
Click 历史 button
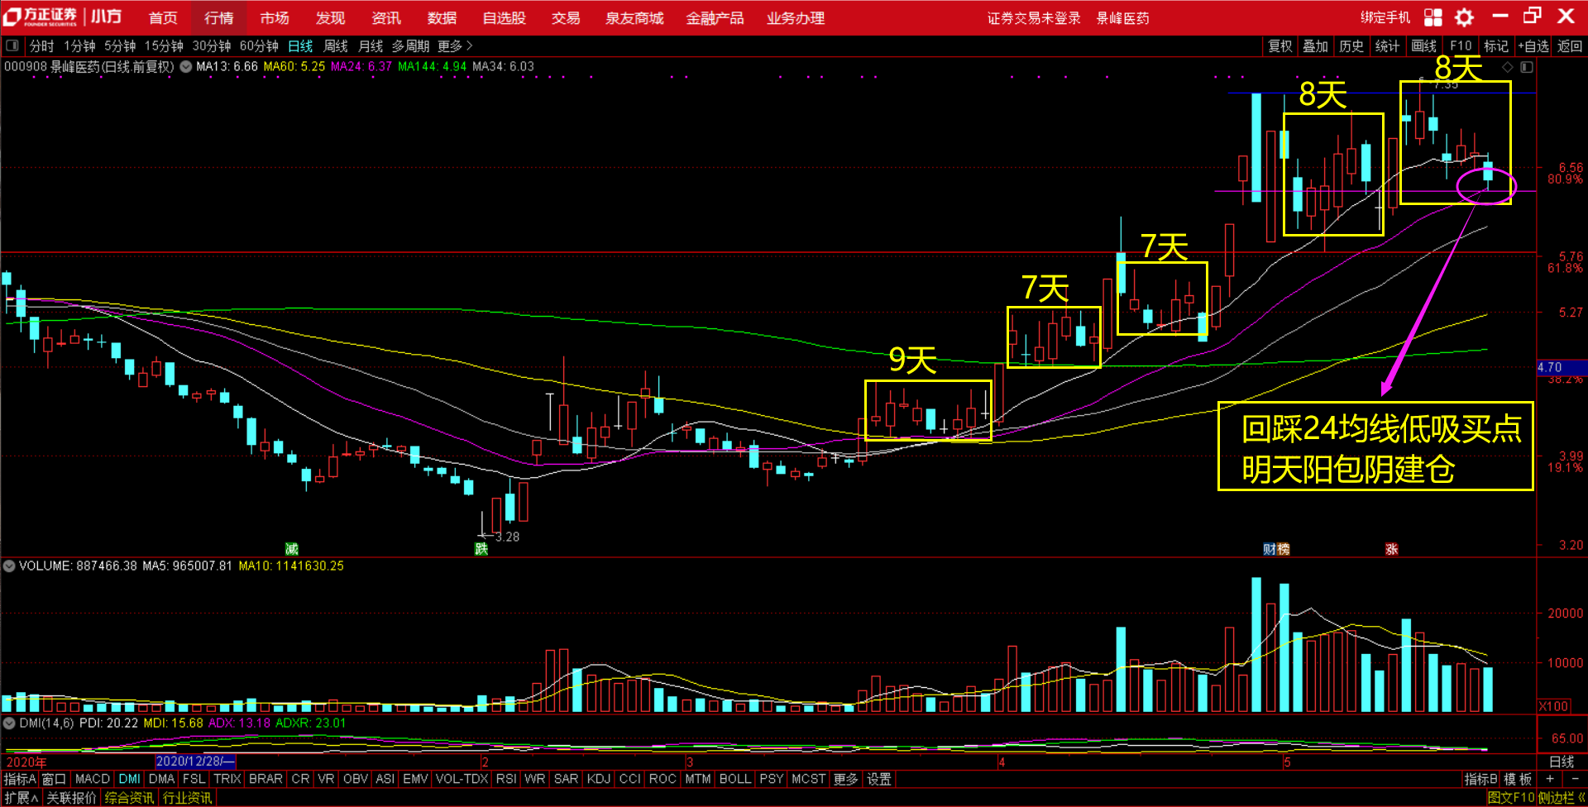click(x=1351, y=46)
